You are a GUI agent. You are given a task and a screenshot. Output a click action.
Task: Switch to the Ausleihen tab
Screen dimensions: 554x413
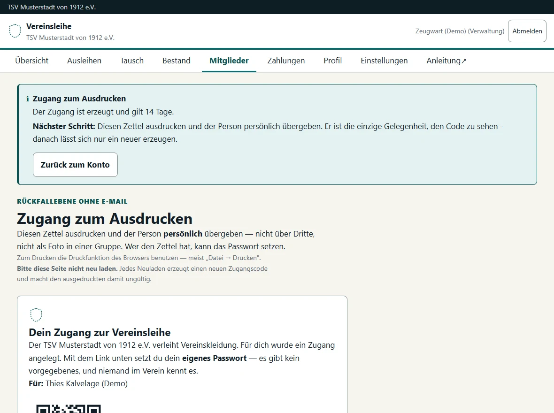(x=84, y=61)
